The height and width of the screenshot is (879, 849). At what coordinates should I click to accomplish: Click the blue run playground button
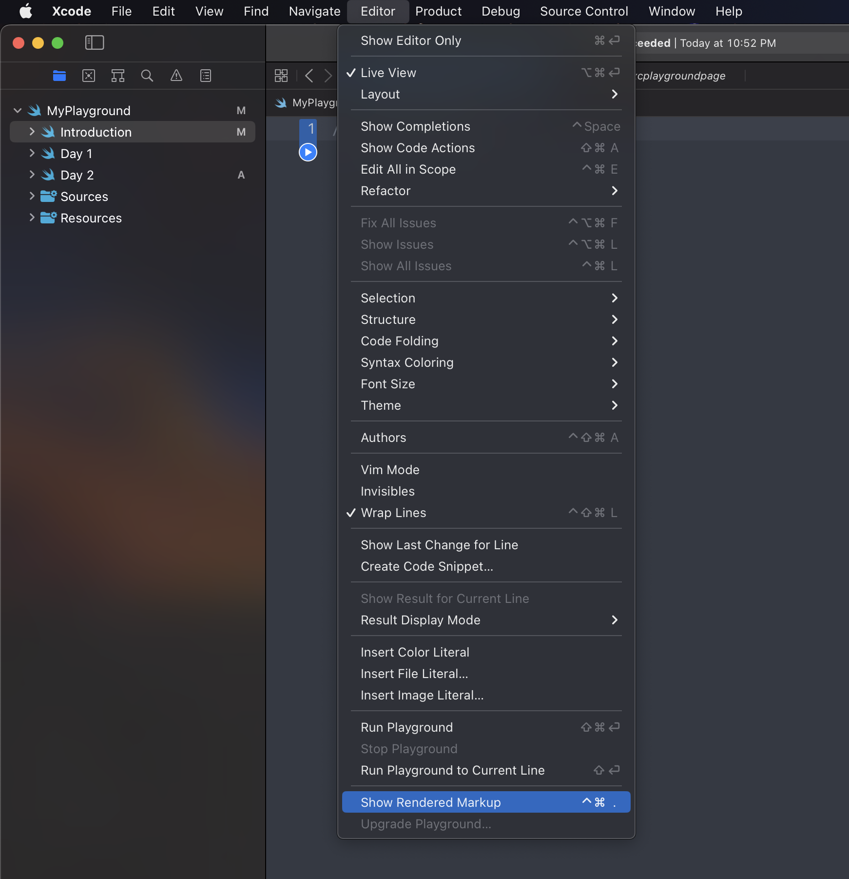[x=308, y=152]
